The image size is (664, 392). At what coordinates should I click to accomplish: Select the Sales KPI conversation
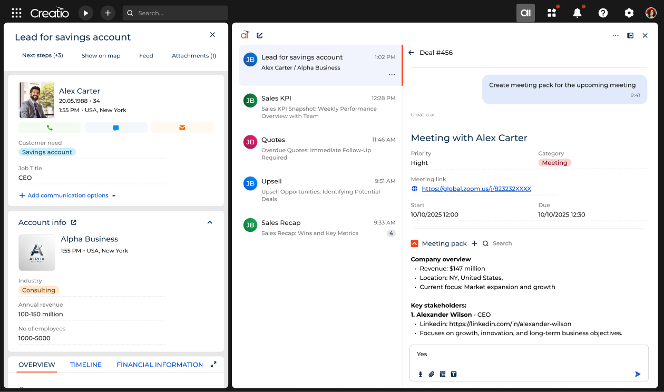tap(320, 106)
